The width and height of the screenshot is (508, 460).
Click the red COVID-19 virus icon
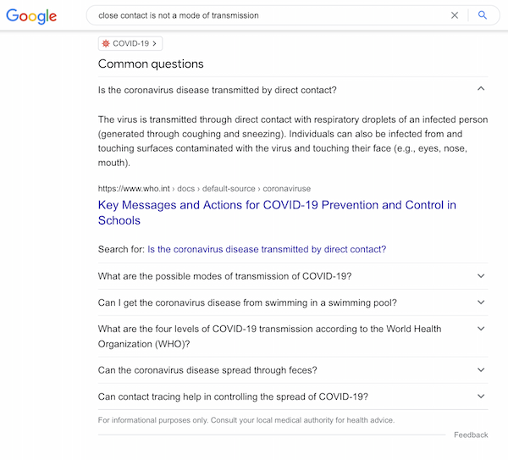tap(106, 43)
